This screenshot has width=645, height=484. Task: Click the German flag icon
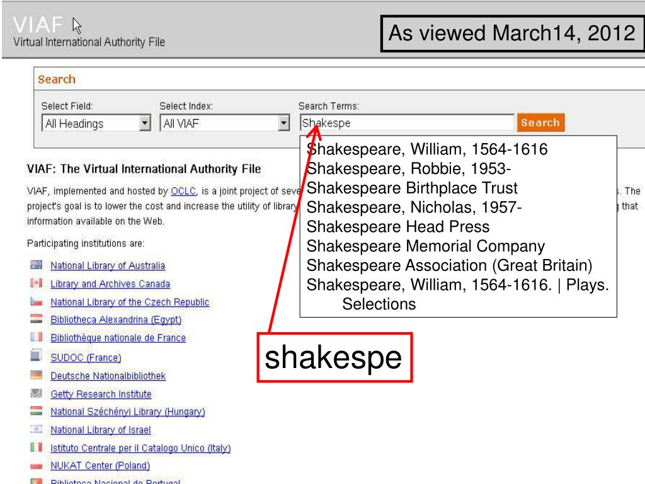(x=36, y=375)
